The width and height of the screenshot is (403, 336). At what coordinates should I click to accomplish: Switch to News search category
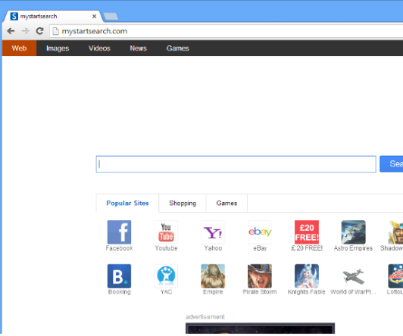pos(139,48)
